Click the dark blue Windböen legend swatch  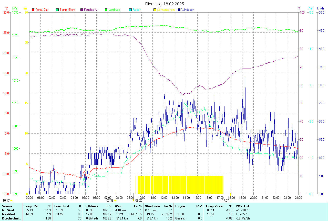(x=179, y=10)
